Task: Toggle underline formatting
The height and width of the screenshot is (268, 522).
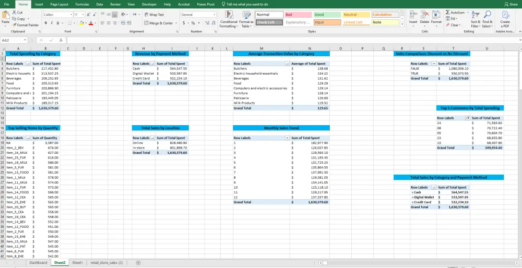Action: [57, 23]
